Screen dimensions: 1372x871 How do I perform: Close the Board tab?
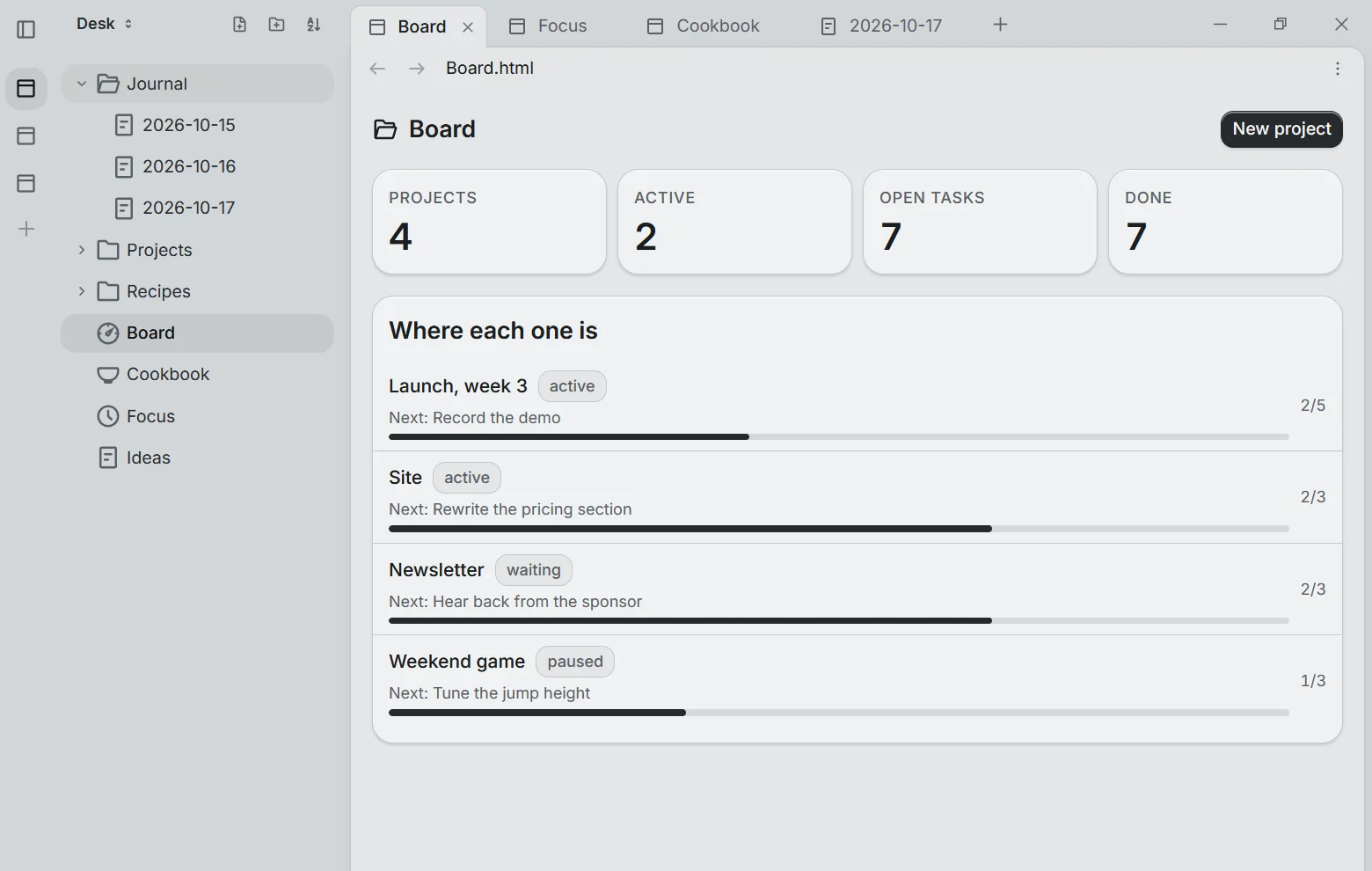pyautogui.click(x=468, y=27)
